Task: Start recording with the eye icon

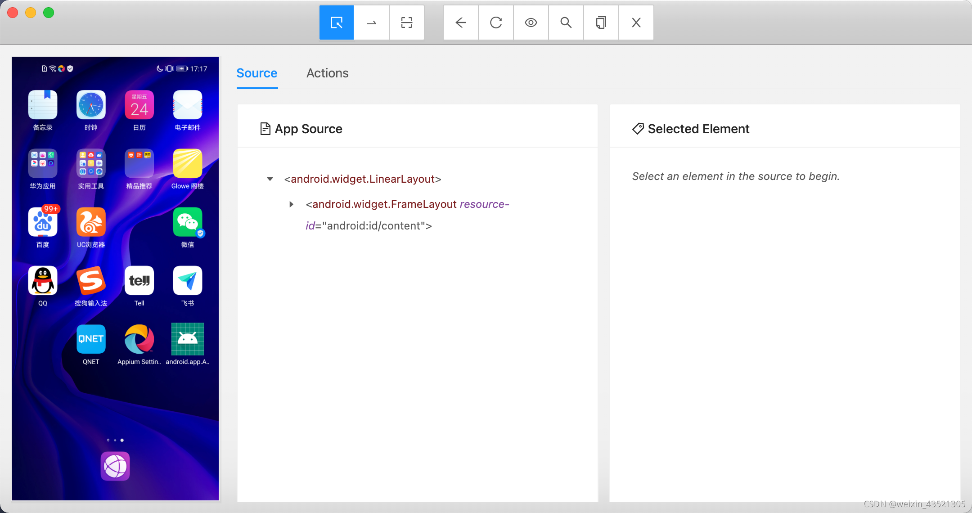Action: pos(531,22)
